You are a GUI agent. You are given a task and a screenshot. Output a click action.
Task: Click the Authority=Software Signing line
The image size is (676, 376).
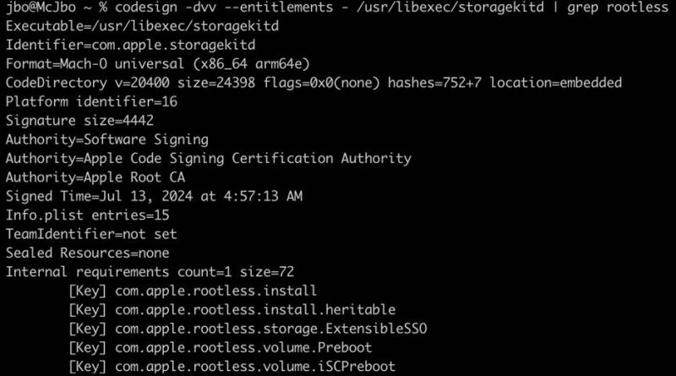coord(107,139)
